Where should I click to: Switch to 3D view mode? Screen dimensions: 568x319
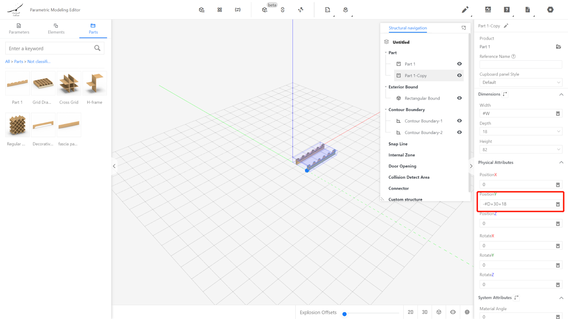425,312
